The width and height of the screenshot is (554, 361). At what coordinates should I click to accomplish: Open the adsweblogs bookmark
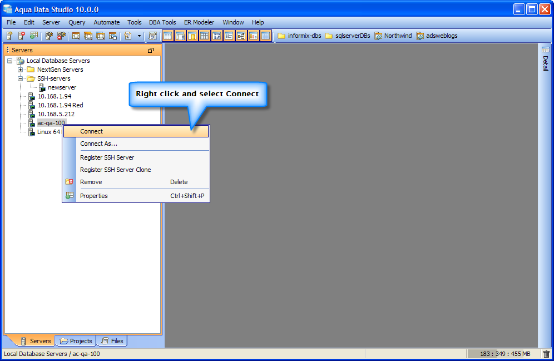pos(437,36)
